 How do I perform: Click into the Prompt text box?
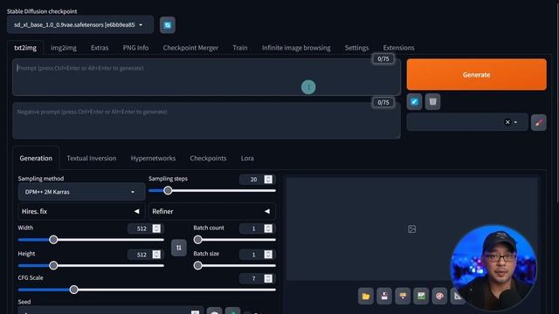click(206, 78)
